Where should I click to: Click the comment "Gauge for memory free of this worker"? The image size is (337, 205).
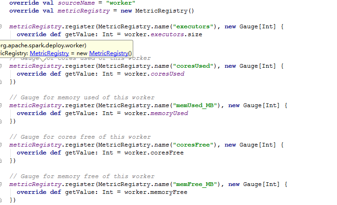[x=82, y=176]
